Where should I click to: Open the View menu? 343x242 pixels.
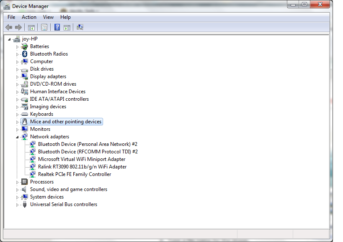pyautogui.click(x=48, y=17)
